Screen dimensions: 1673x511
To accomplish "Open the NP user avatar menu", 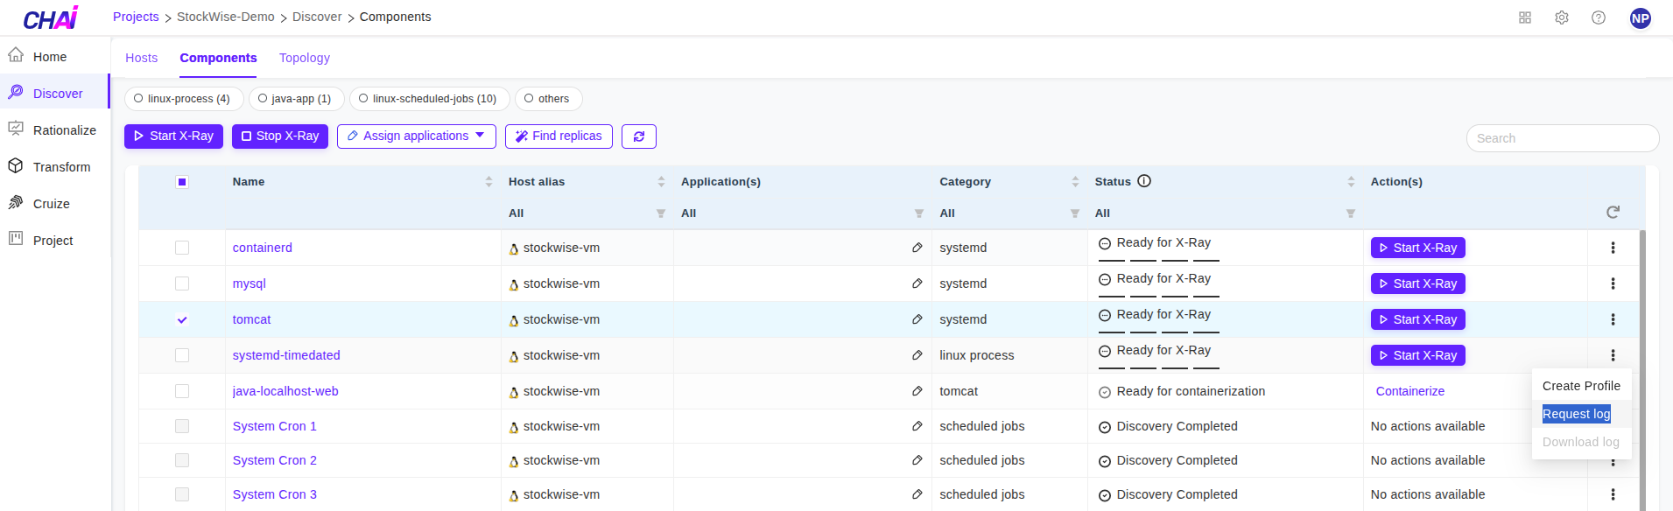I will tap(1641, 17).
